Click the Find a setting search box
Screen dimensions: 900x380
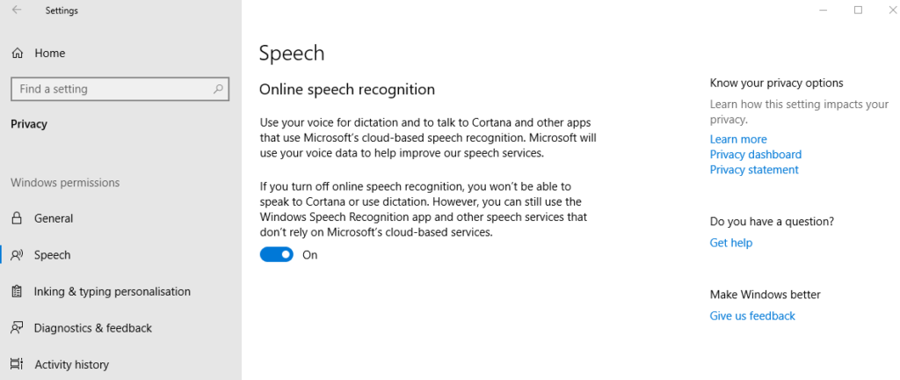(x=120, y=89)
